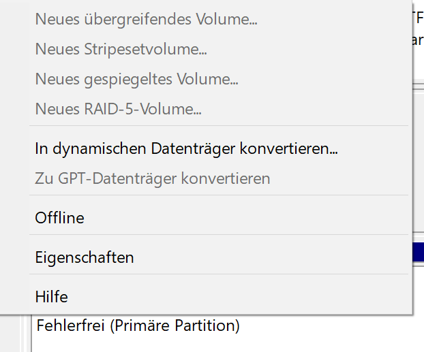This screenshot has height=352, width=424.
Task: Choose Offline from the context menu
Action: (x=219, y=218)
